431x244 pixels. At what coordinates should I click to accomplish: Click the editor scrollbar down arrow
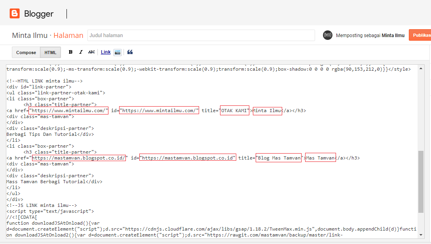pos(421,235)
